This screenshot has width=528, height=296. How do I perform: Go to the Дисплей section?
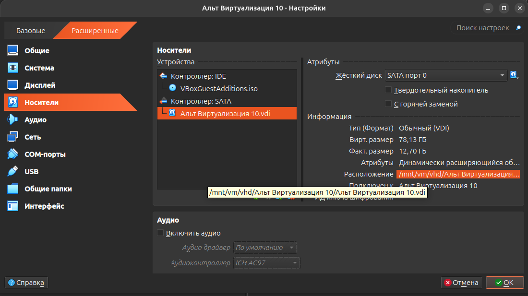coord(40,85)
